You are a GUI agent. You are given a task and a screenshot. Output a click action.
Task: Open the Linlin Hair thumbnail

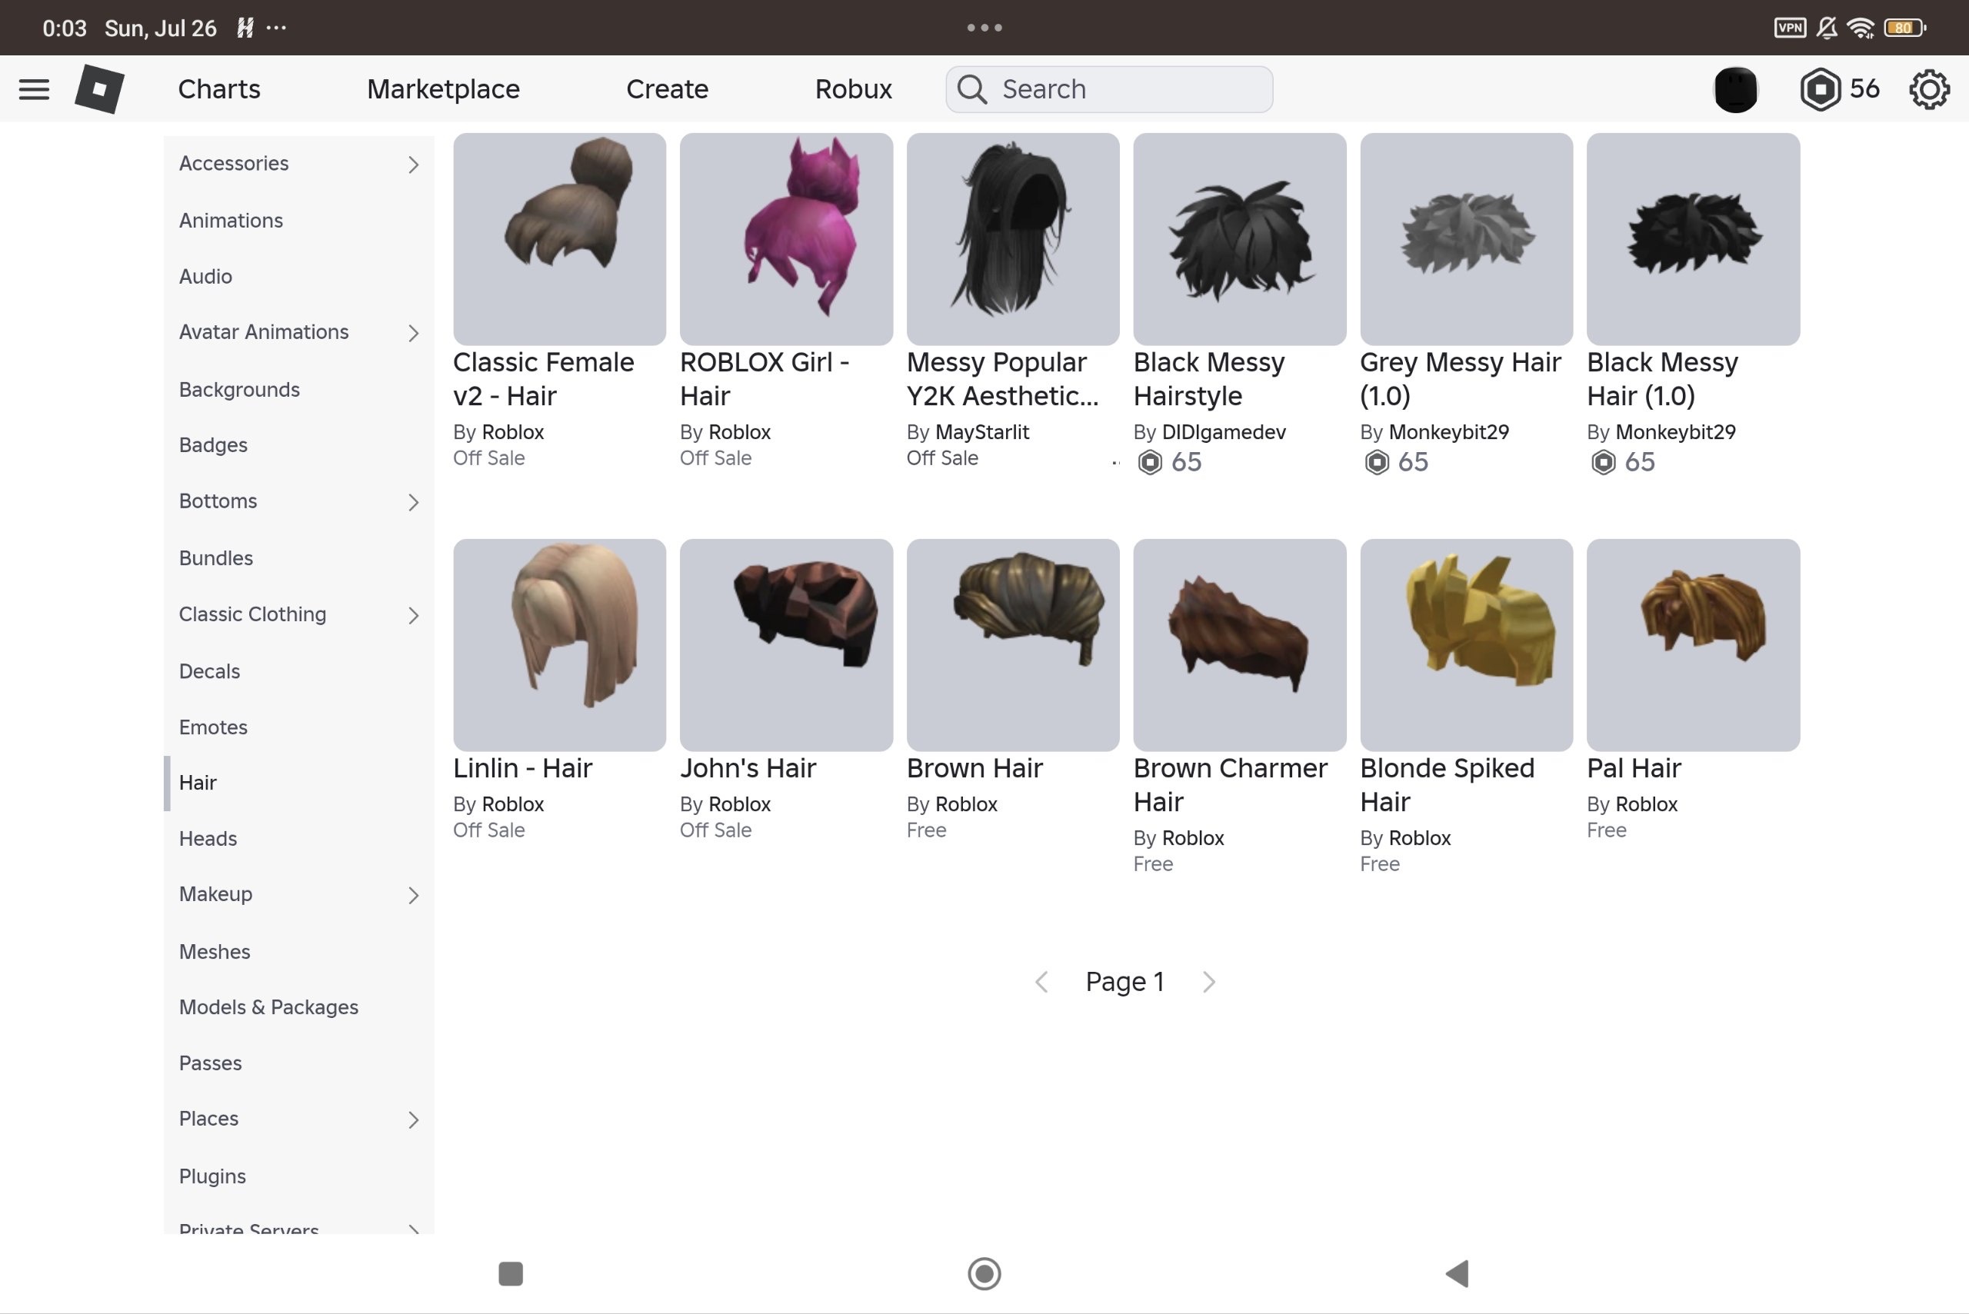tap(559, 644)
